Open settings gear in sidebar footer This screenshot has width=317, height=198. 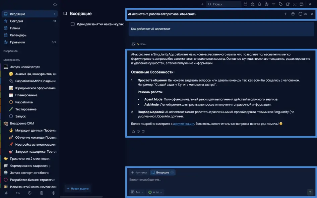pyautogui.click(x=53, y=193)
